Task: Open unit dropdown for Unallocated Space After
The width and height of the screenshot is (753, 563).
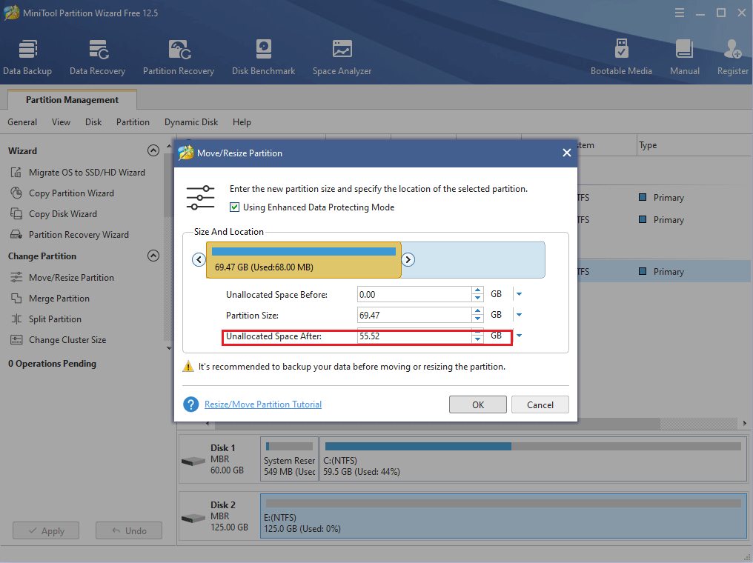Action: coord(519,336)
